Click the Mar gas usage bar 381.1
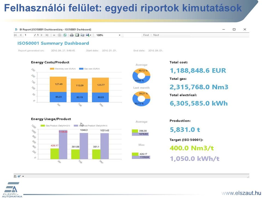Viewport: 262px width, 198px height. pyautogui.click(x=96, y=154)
